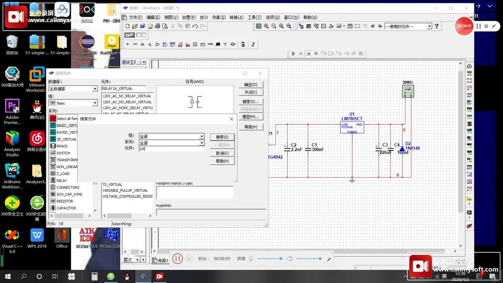Image resolution: width=503 pixels, height=283 pixels.
Task: Click the Print icon in the toolbar
Action: 157,26
